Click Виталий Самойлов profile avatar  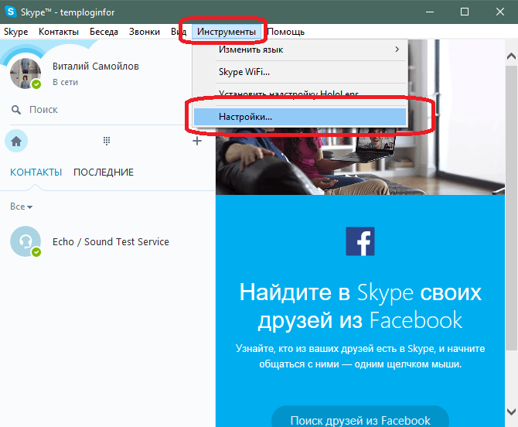tap(26, 73)
